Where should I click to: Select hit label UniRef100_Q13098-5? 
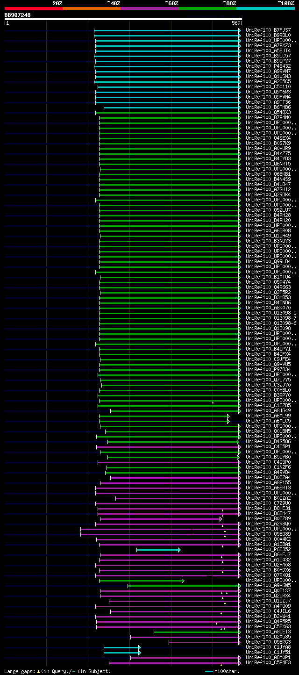(x=271, y=313)
